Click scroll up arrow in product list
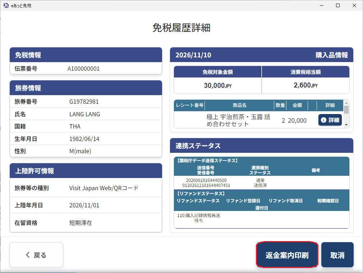Viewport: 363px width, 273px height. 346,103
